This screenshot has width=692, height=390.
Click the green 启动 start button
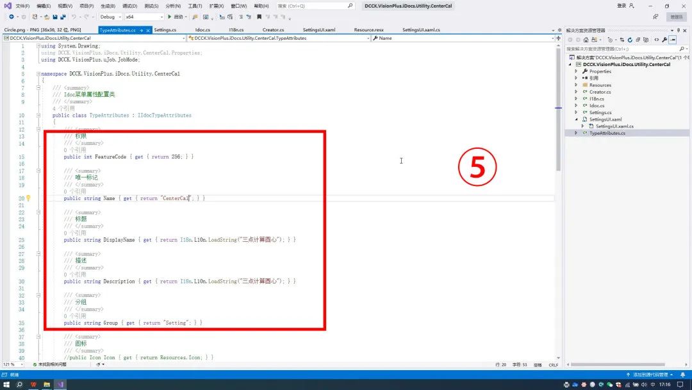(175, 17)
